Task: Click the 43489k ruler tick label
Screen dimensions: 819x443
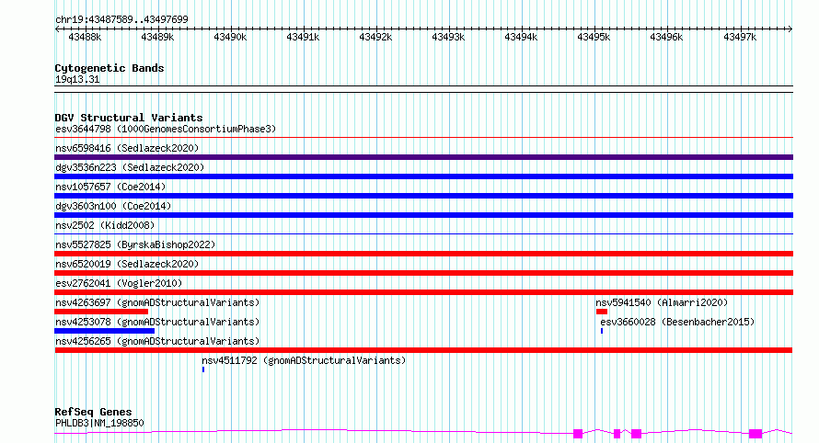Action: pyautogui.click(x=157, y=37)
